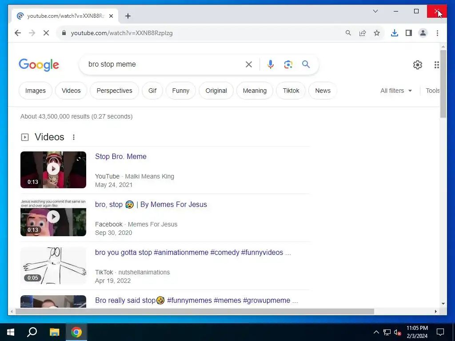Viewport: 455px width, 341px height.
Task: Click the Chrome address bar URL
Action: coord(122,33)
